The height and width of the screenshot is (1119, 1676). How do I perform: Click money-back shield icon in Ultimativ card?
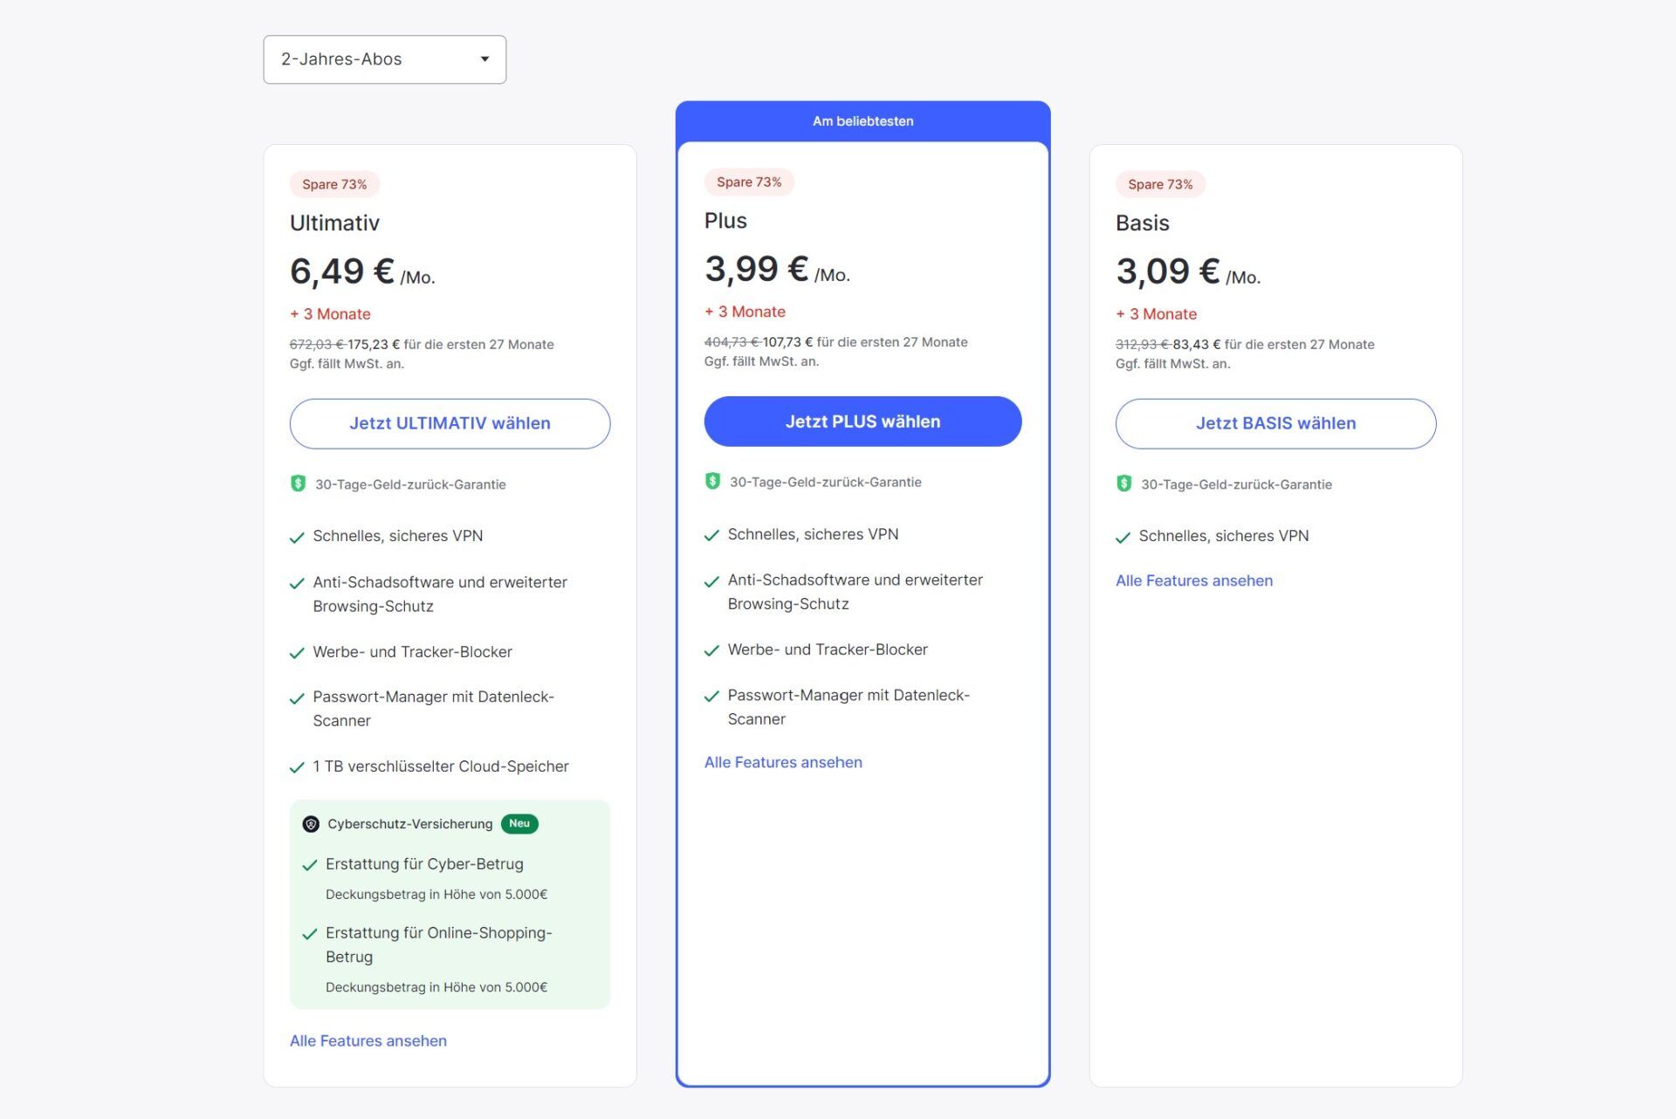[x=298, y=484]
